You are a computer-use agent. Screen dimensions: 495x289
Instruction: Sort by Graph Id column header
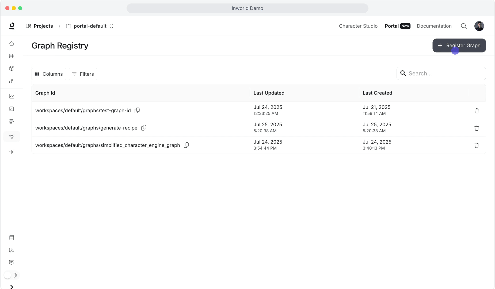pos(45,93)
